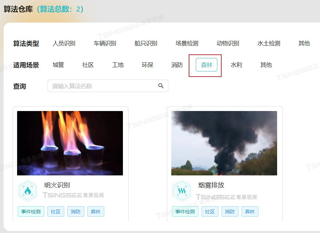The height and width of the screenshot is (233, 320).
Task: Filter by the 水利 scenario
Action: click(x=236, y=65)
